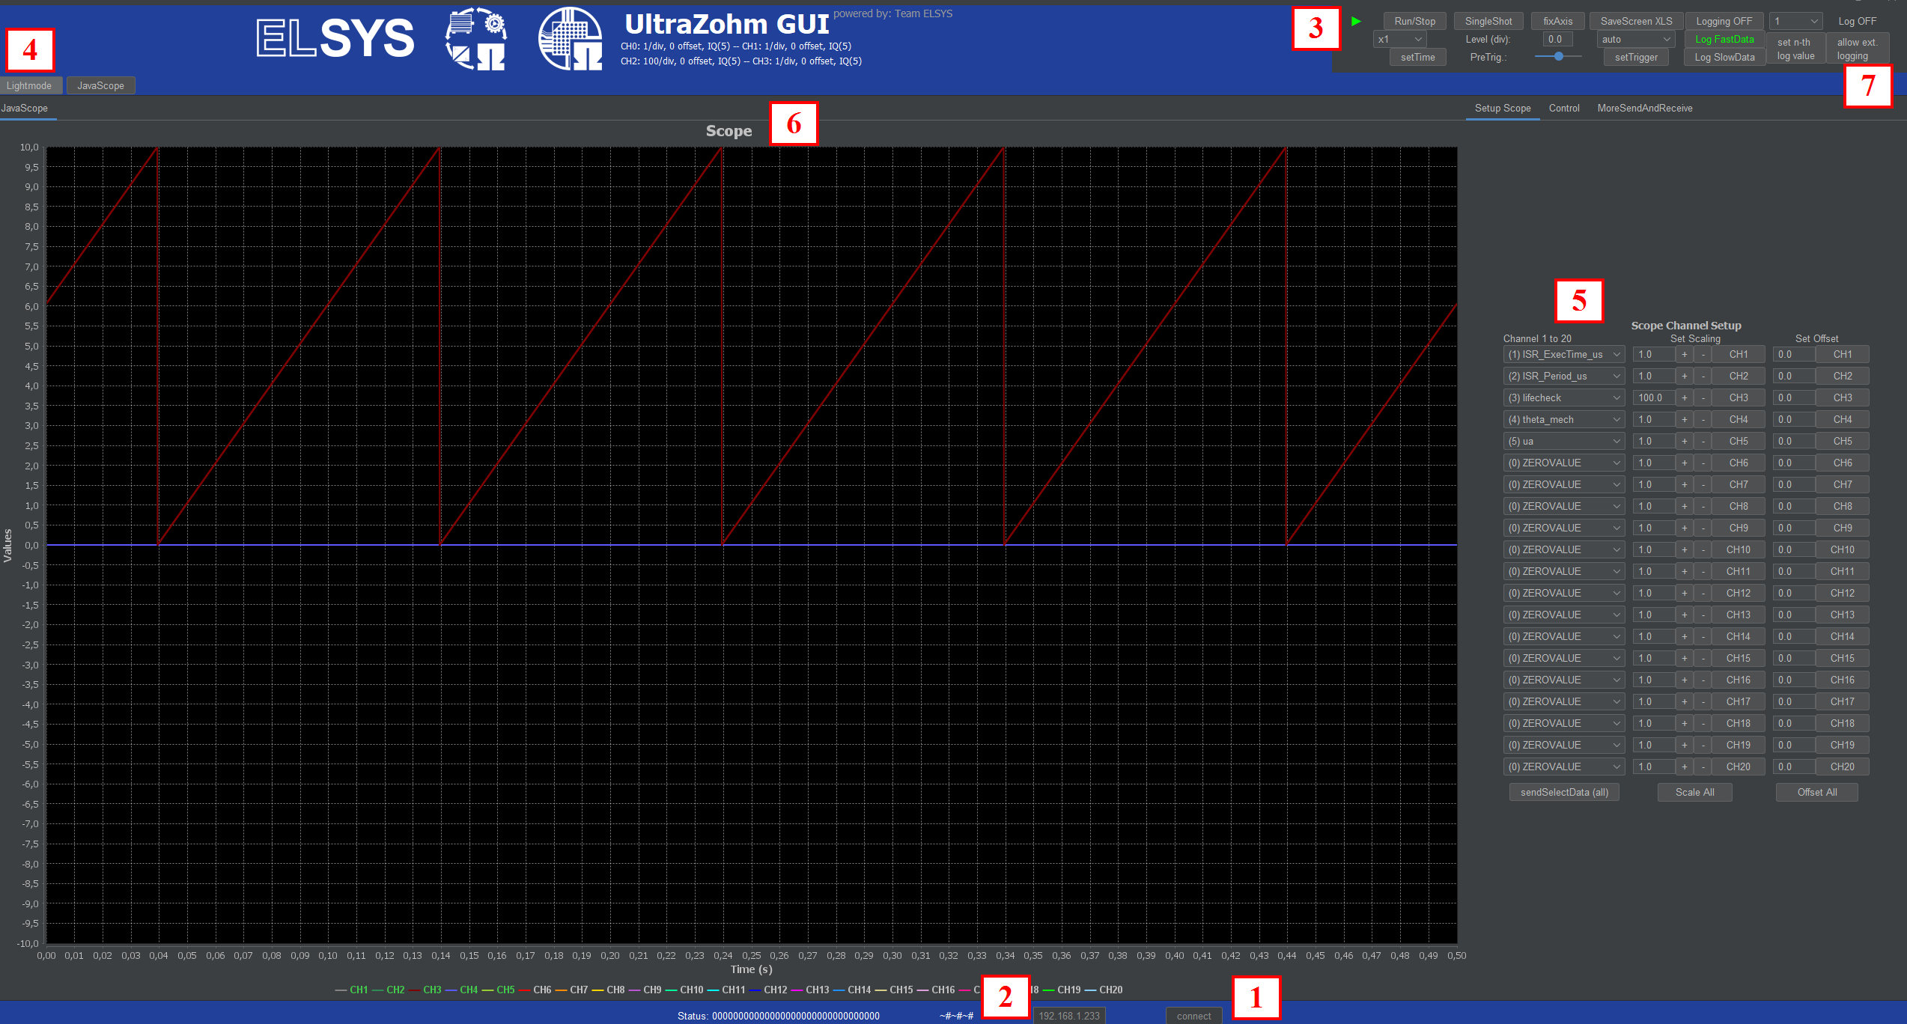Switch to the Control tab
The width and height of the screenshot is (1907, 1024).
point(1564,108)
